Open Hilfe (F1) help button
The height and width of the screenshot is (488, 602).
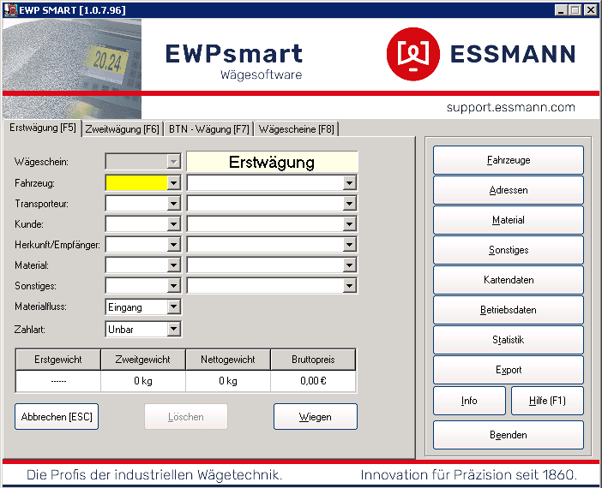point(547,401)
